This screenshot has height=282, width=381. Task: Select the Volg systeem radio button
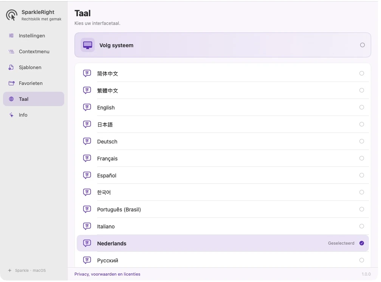(362, 45)
